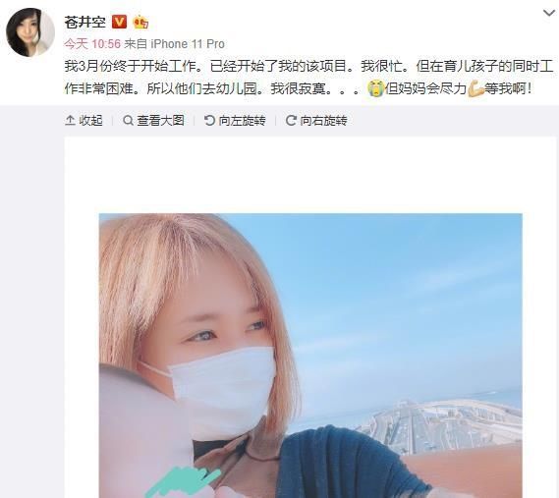559x498 pixels.
Task: Choose 向左旋转 to rotate image left
Action: tap(235, 121)
